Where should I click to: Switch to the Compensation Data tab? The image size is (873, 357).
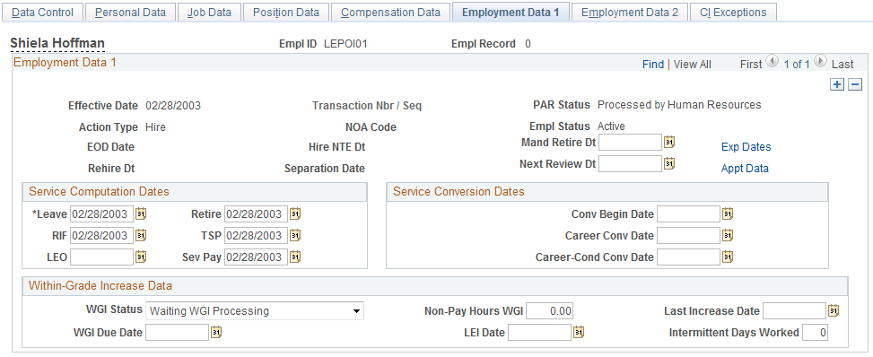click(391, 12)
